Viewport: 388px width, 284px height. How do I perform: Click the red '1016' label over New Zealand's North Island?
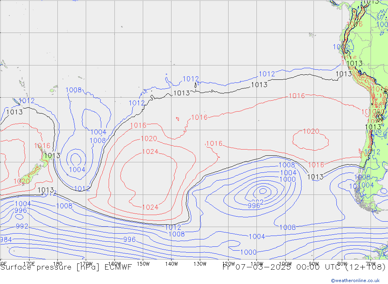(42, 146)
